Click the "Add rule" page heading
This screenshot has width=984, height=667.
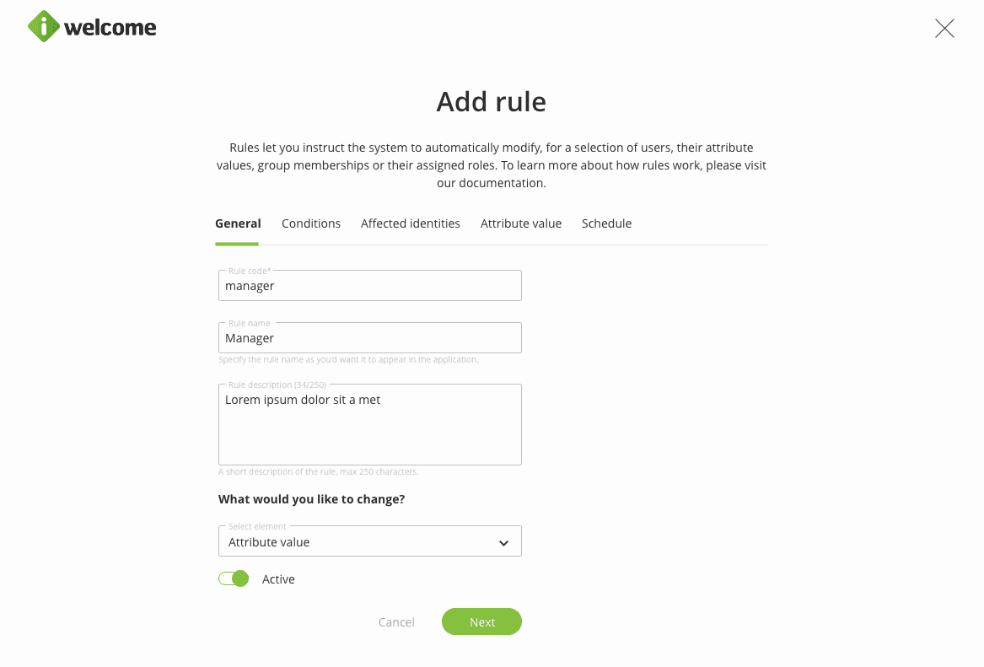point(491,102)
